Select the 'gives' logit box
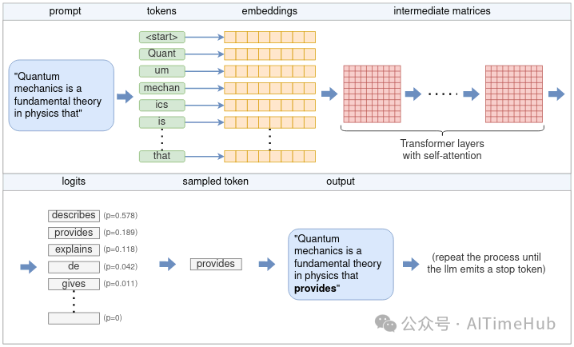The height and width of the screenshot is (347, 574). coord(74,284)
